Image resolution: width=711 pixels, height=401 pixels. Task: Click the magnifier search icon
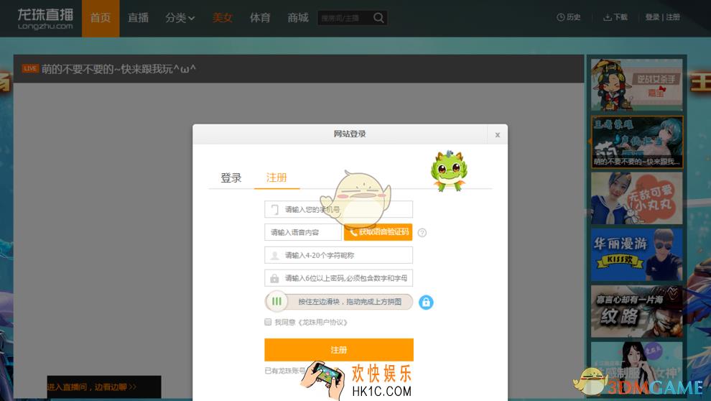(378, 18)
